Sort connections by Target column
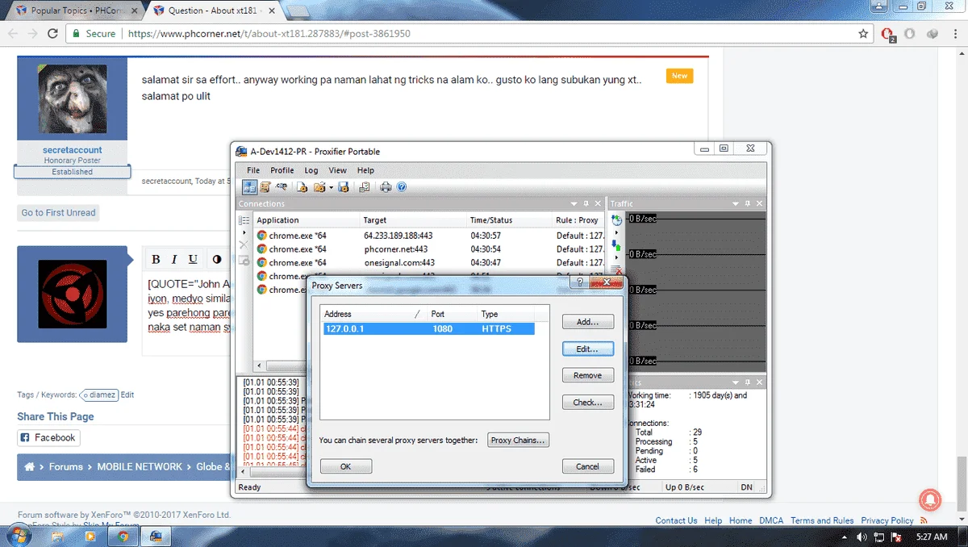Screen dimensions: 968x547 pos(413,220)
